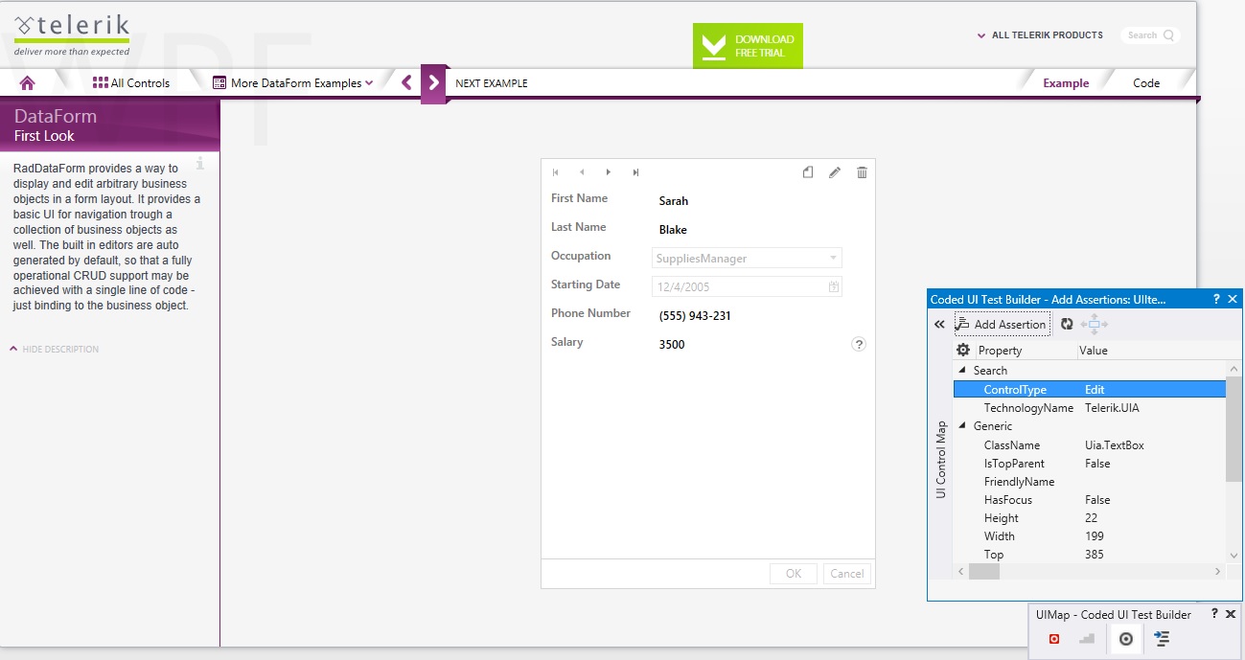Click the UI Control Map vertical tab
The image size is (1245, 660).
(941, 460)
